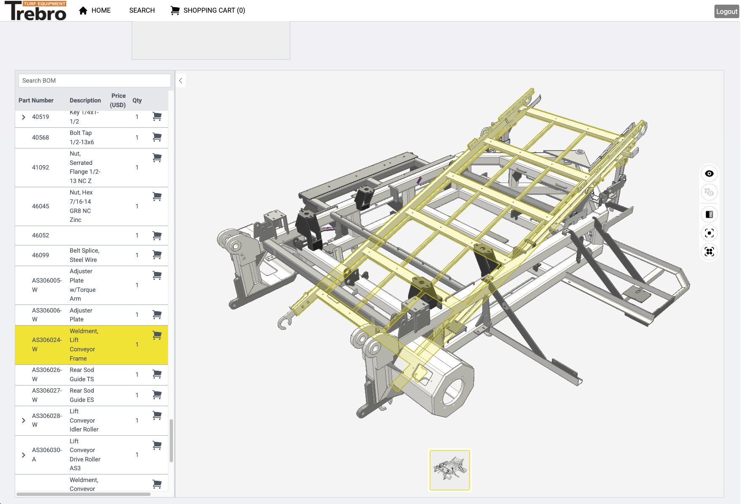Click the Trebro Turf Equipment logo
This screenshot has height=504, width=741.
(36, 11)
